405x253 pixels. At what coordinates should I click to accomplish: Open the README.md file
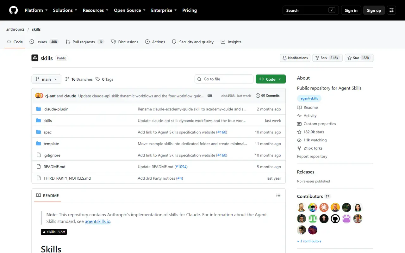coord(54,167)
